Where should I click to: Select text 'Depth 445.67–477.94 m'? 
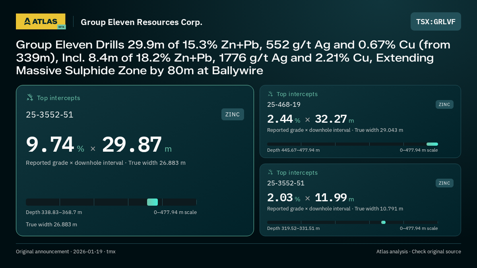(293, 150)
